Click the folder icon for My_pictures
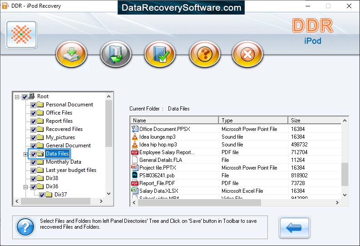The height and width of the screenshot is (246, 360). [x=40, y=137]
